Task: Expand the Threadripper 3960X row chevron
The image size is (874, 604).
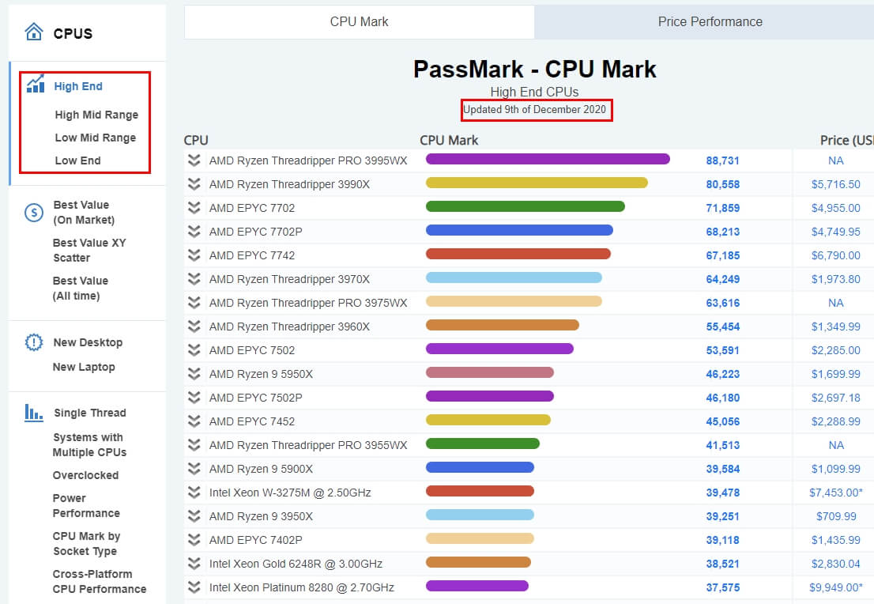Action: point(194,327)
